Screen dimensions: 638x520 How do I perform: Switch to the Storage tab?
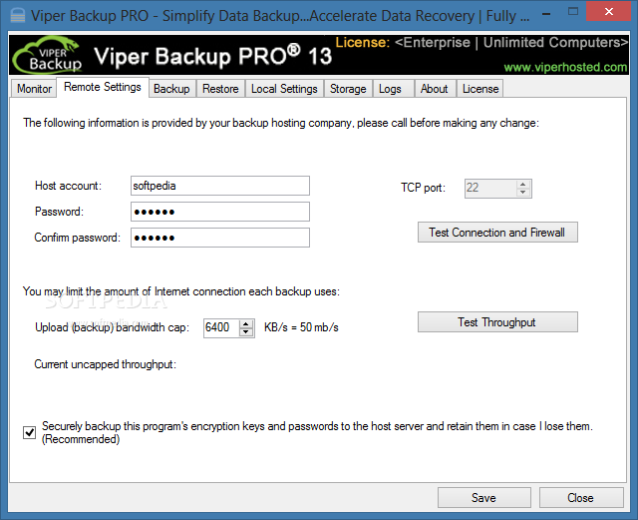click(348, 89)
